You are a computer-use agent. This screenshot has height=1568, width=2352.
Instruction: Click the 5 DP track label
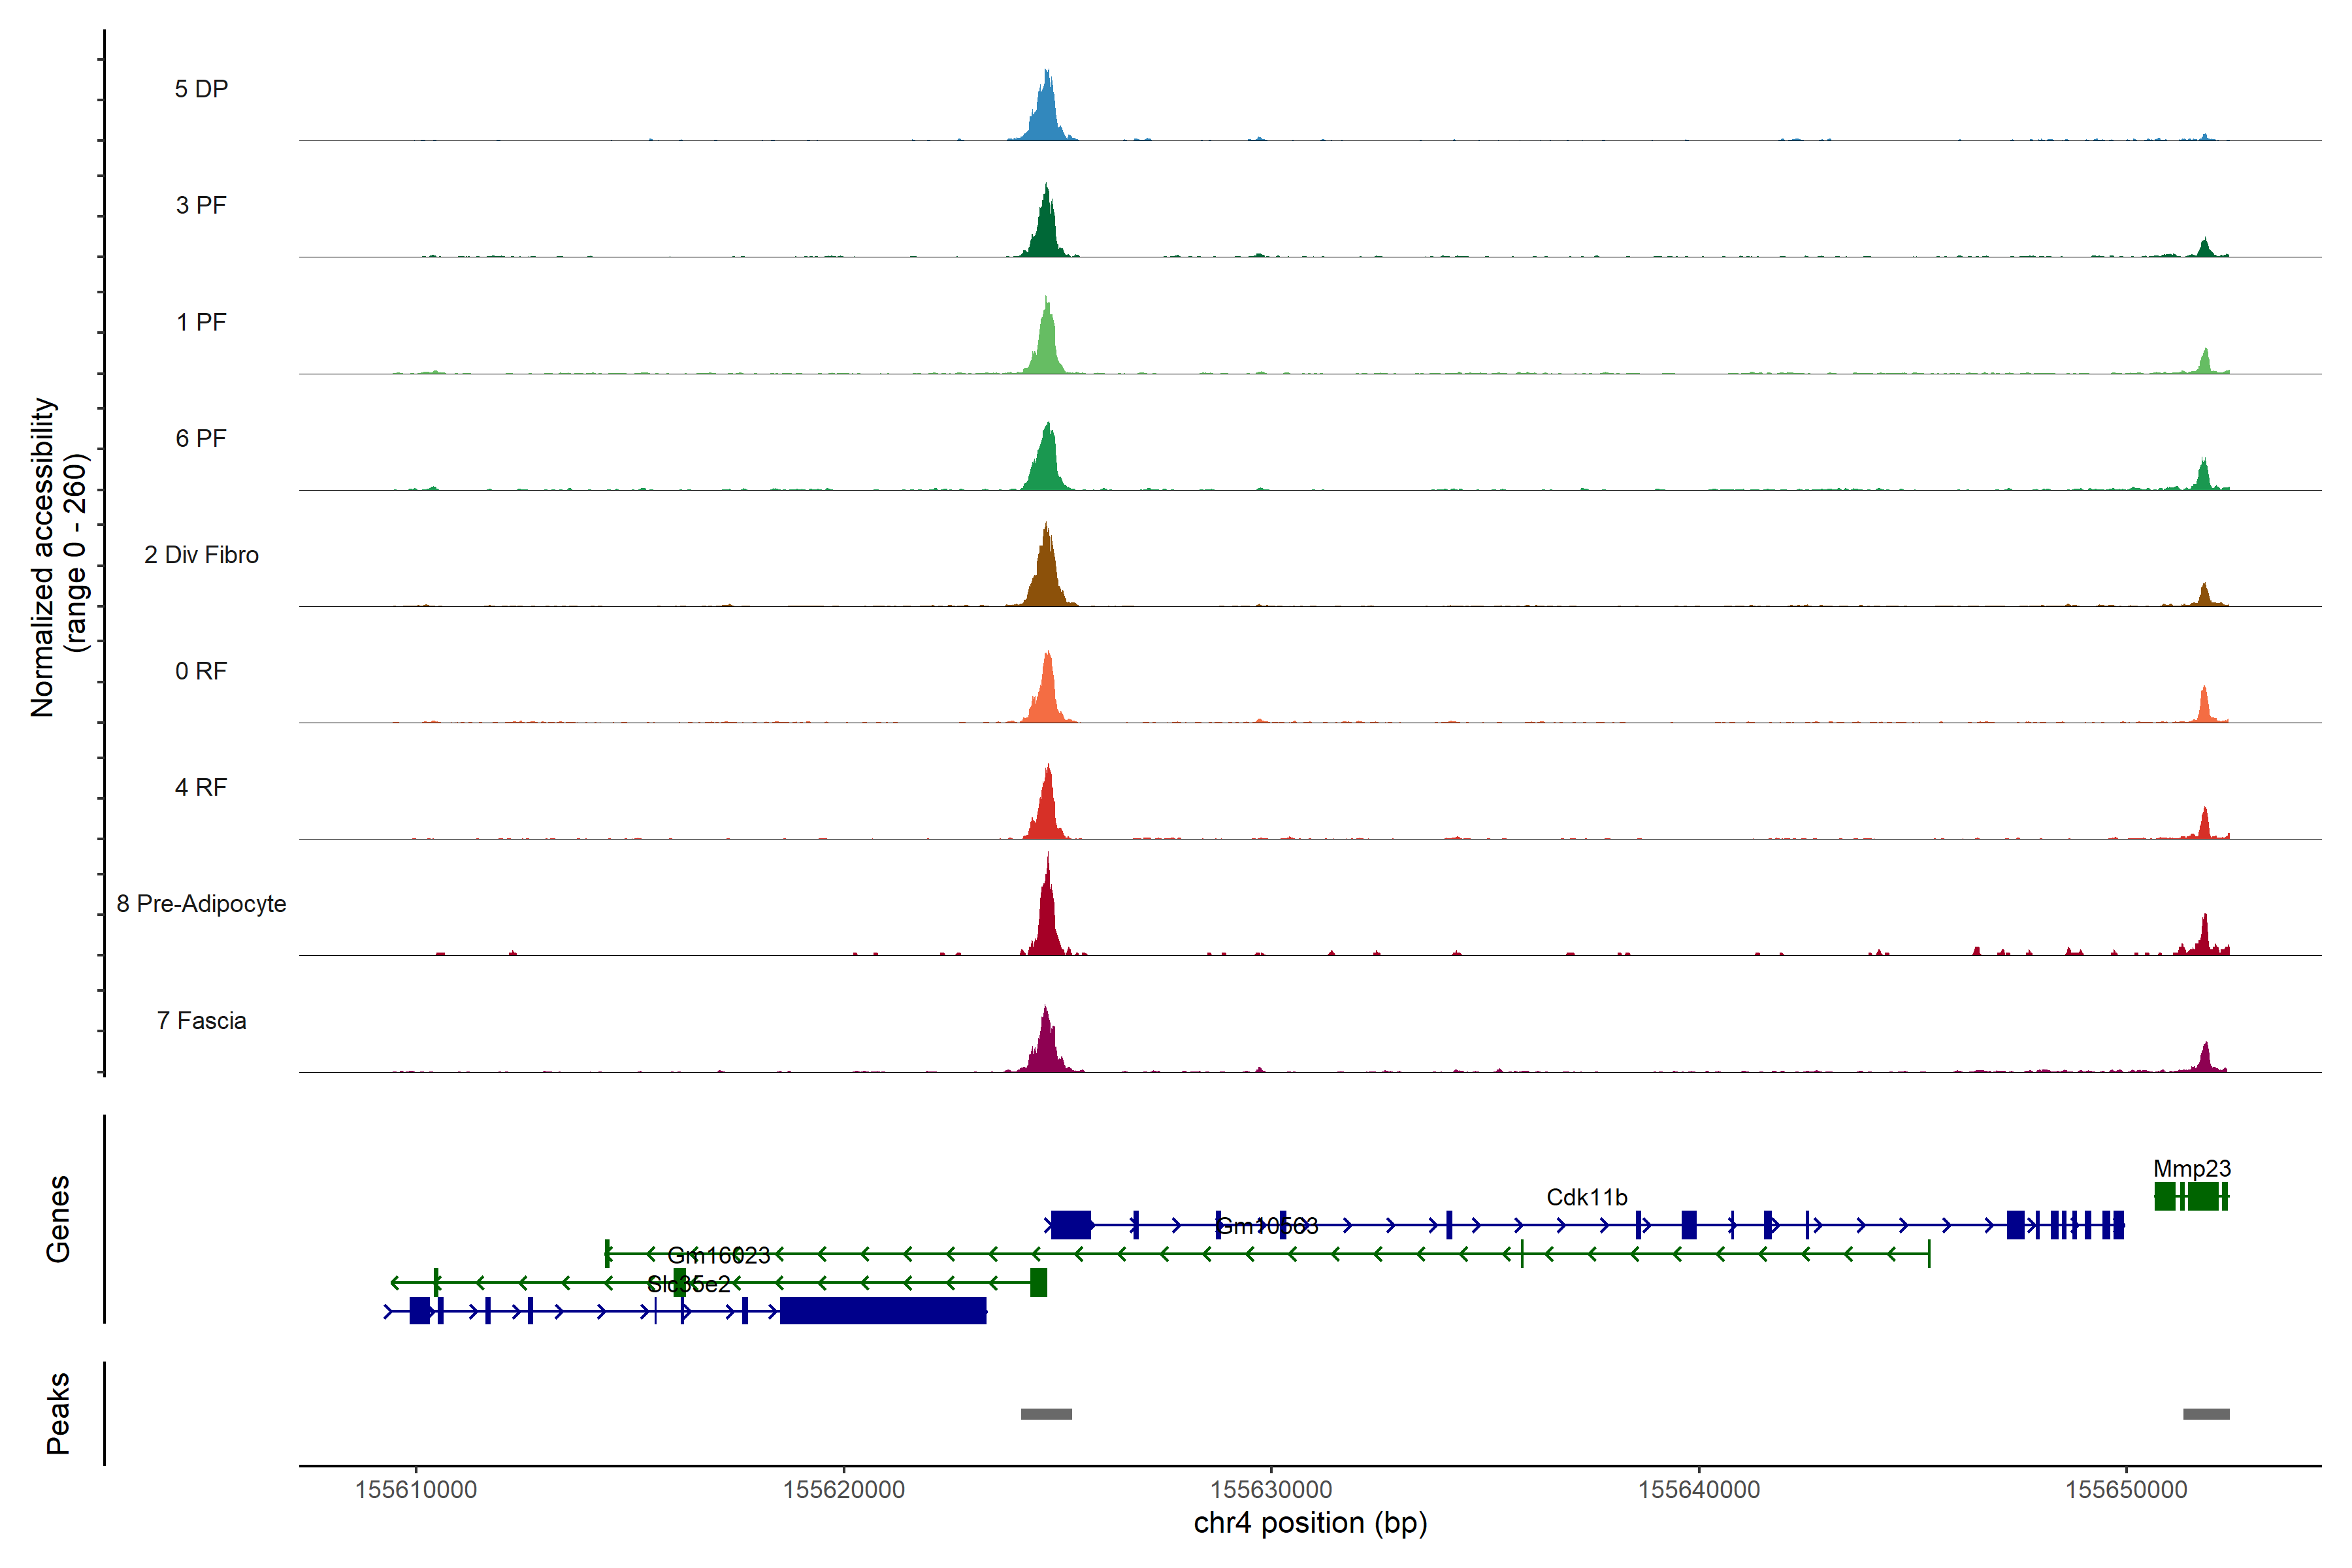click(x=201, y=89)
